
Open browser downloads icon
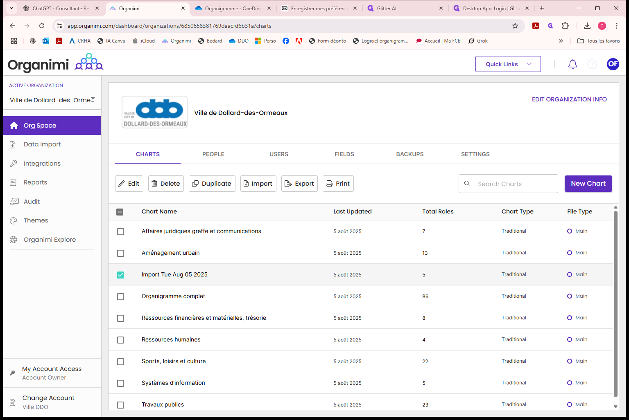click(x=587, y=26)
